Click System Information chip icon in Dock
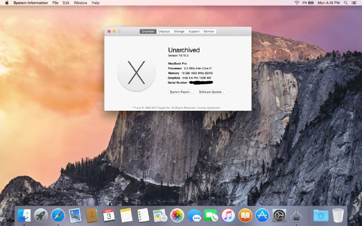This screenshot has width=362, height=226. pos(296,216)
